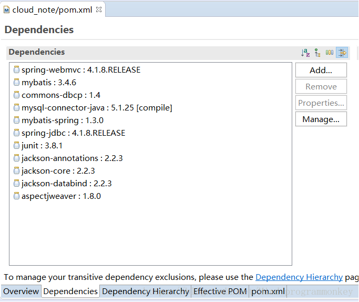Switch to the Dependencies bottom tab
Image resolution: width=359 pixels, height=302 pixels.
click(70, 291)
